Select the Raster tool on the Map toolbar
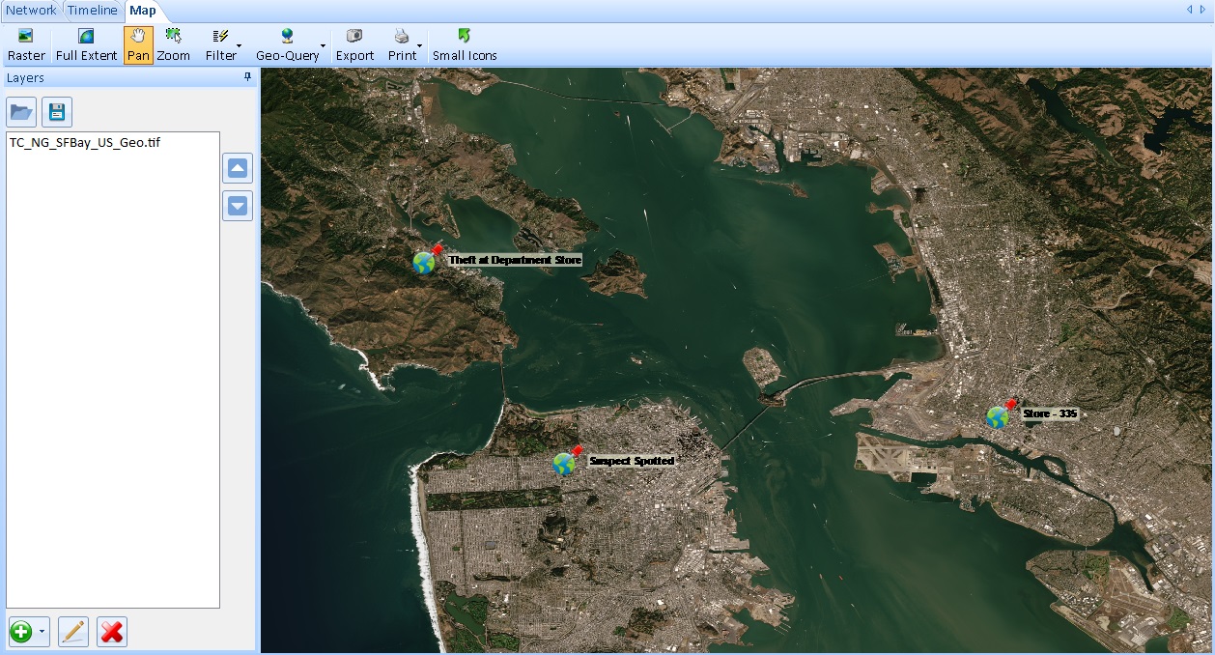1215x655 pixels. coord(25,41)
